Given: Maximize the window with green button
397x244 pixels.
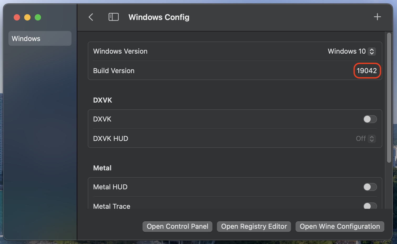Looking at the screenshot, I should point(38,17).
